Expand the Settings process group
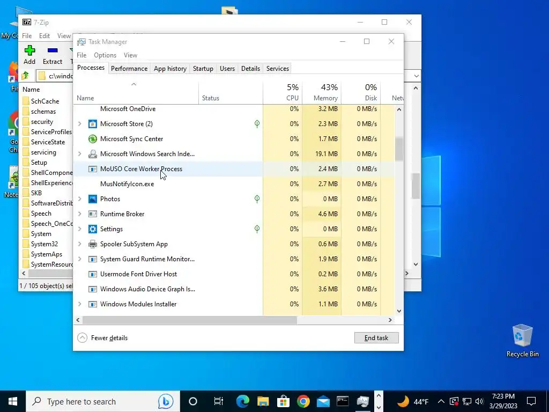The width and height of the screenshot is (549, 412). point(80,229)
